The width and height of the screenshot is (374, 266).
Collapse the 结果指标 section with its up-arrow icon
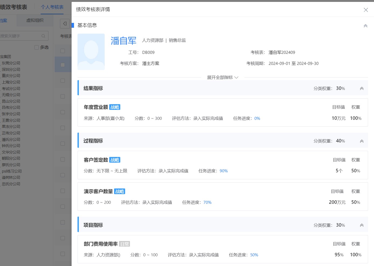[x=362, y=88]
